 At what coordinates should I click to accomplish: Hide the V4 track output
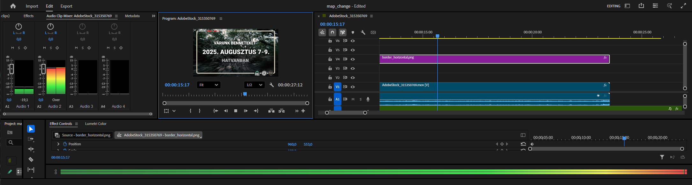click(353, 59)
